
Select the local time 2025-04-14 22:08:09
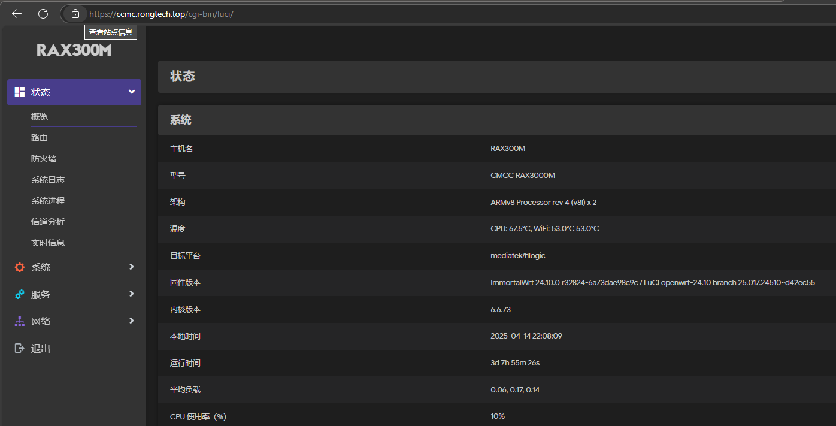point(526,336)
